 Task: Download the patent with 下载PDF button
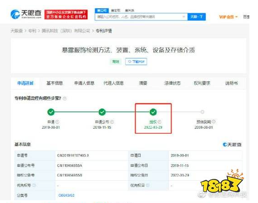(x=136, y=62)
